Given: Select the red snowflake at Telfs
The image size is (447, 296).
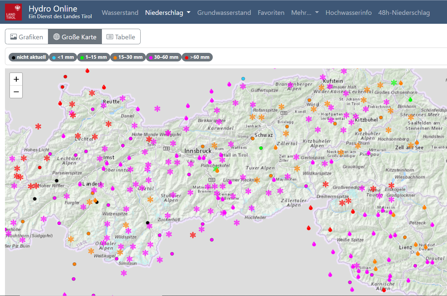Looking at the screenshot, I should [149, 139].
